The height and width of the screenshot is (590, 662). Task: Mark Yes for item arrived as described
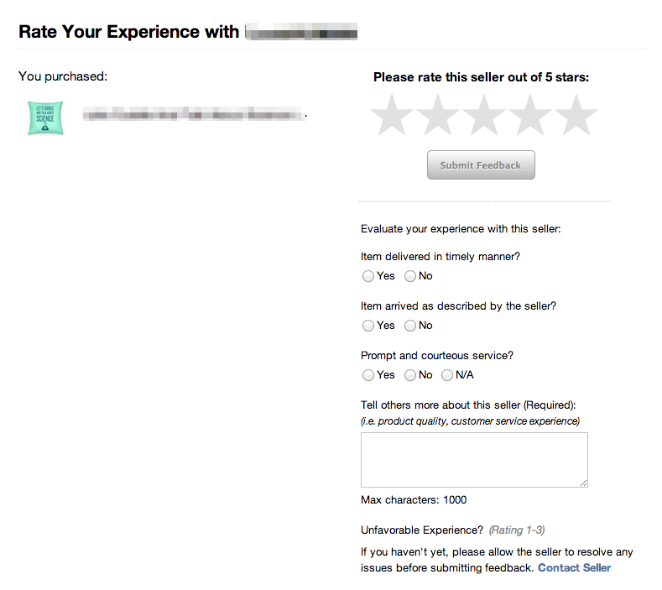pos(368,326)
